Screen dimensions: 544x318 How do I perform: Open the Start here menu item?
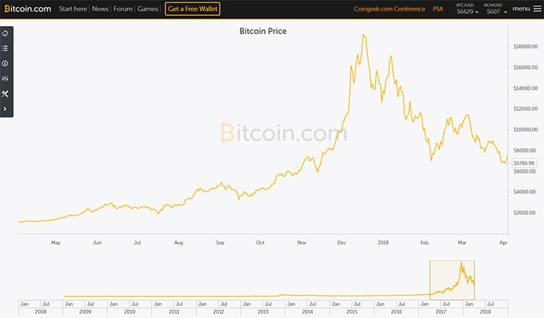tap(73, 9)
